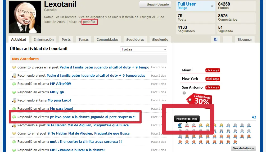Open the link "Padre d familia… + 9 temporadas" in the "Recomendó el post" row
Image resolution: width=266 pixels, height=152 pixels.
pos(96,75)
